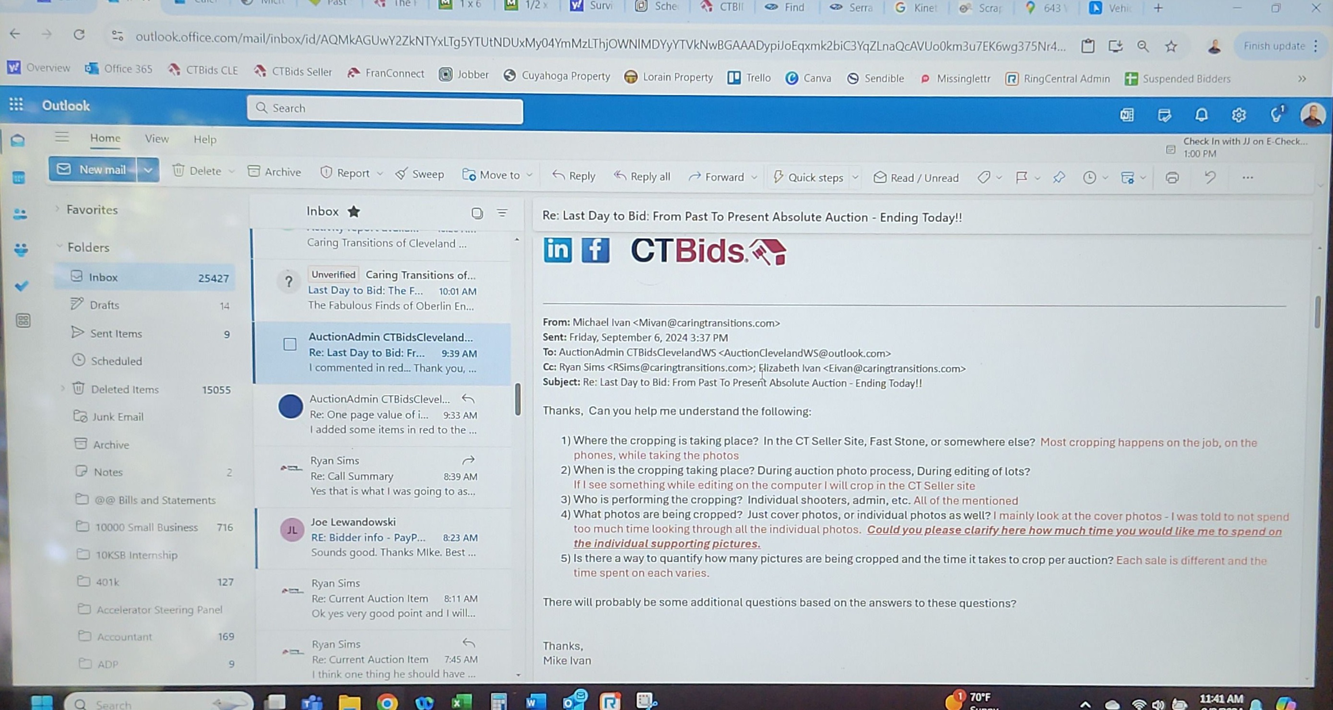Image resolution: width=1333 pixels, height=710 pixels.
Task: Pin the message with the Pin icon
Action: 1059,177
